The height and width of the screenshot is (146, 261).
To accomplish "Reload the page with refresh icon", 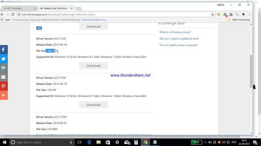I will [13, 15].
